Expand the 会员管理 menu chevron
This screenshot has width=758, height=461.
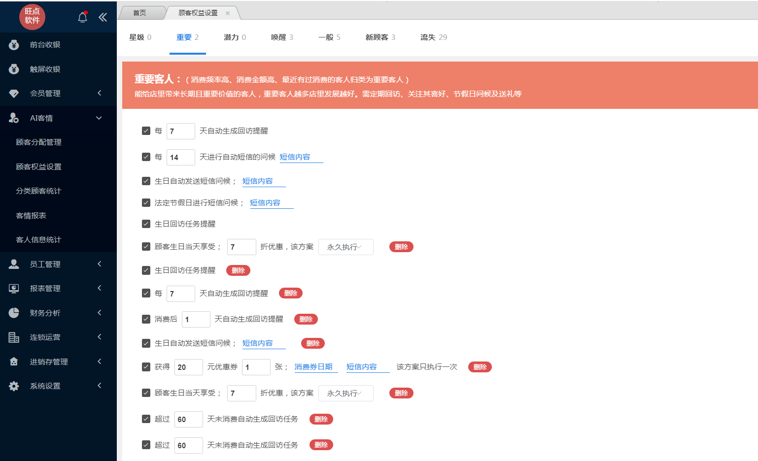tap(99, 93)
